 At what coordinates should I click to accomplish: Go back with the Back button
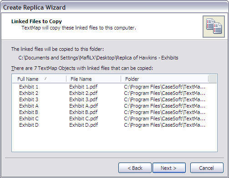pos(135,168)
